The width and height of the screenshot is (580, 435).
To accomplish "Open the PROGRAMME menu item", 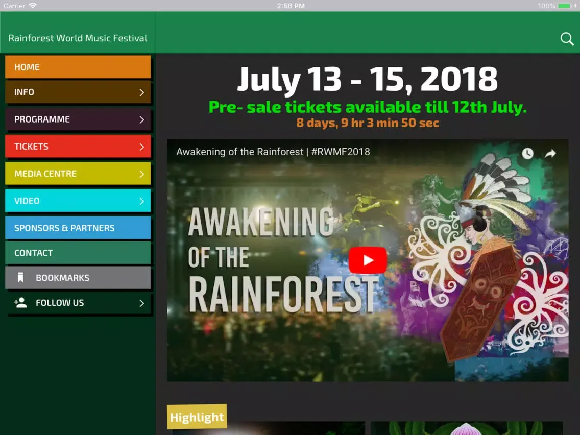I will (x=78, y=119).
